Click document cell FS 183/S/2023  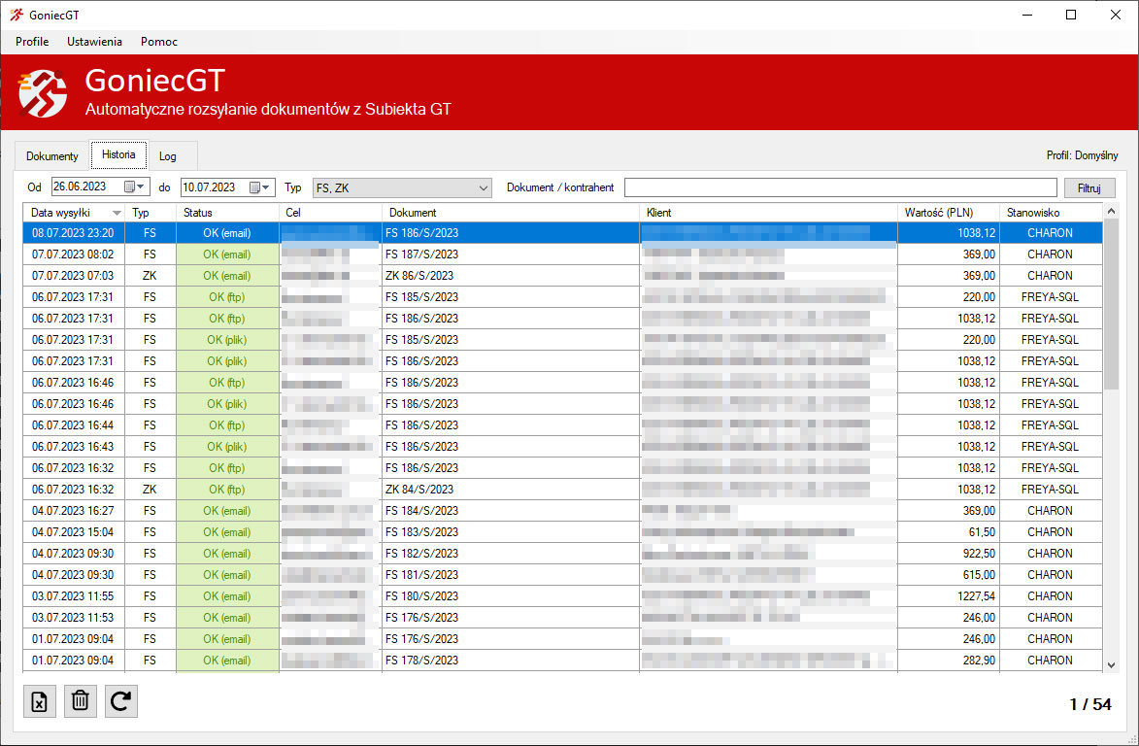[511, 532]
